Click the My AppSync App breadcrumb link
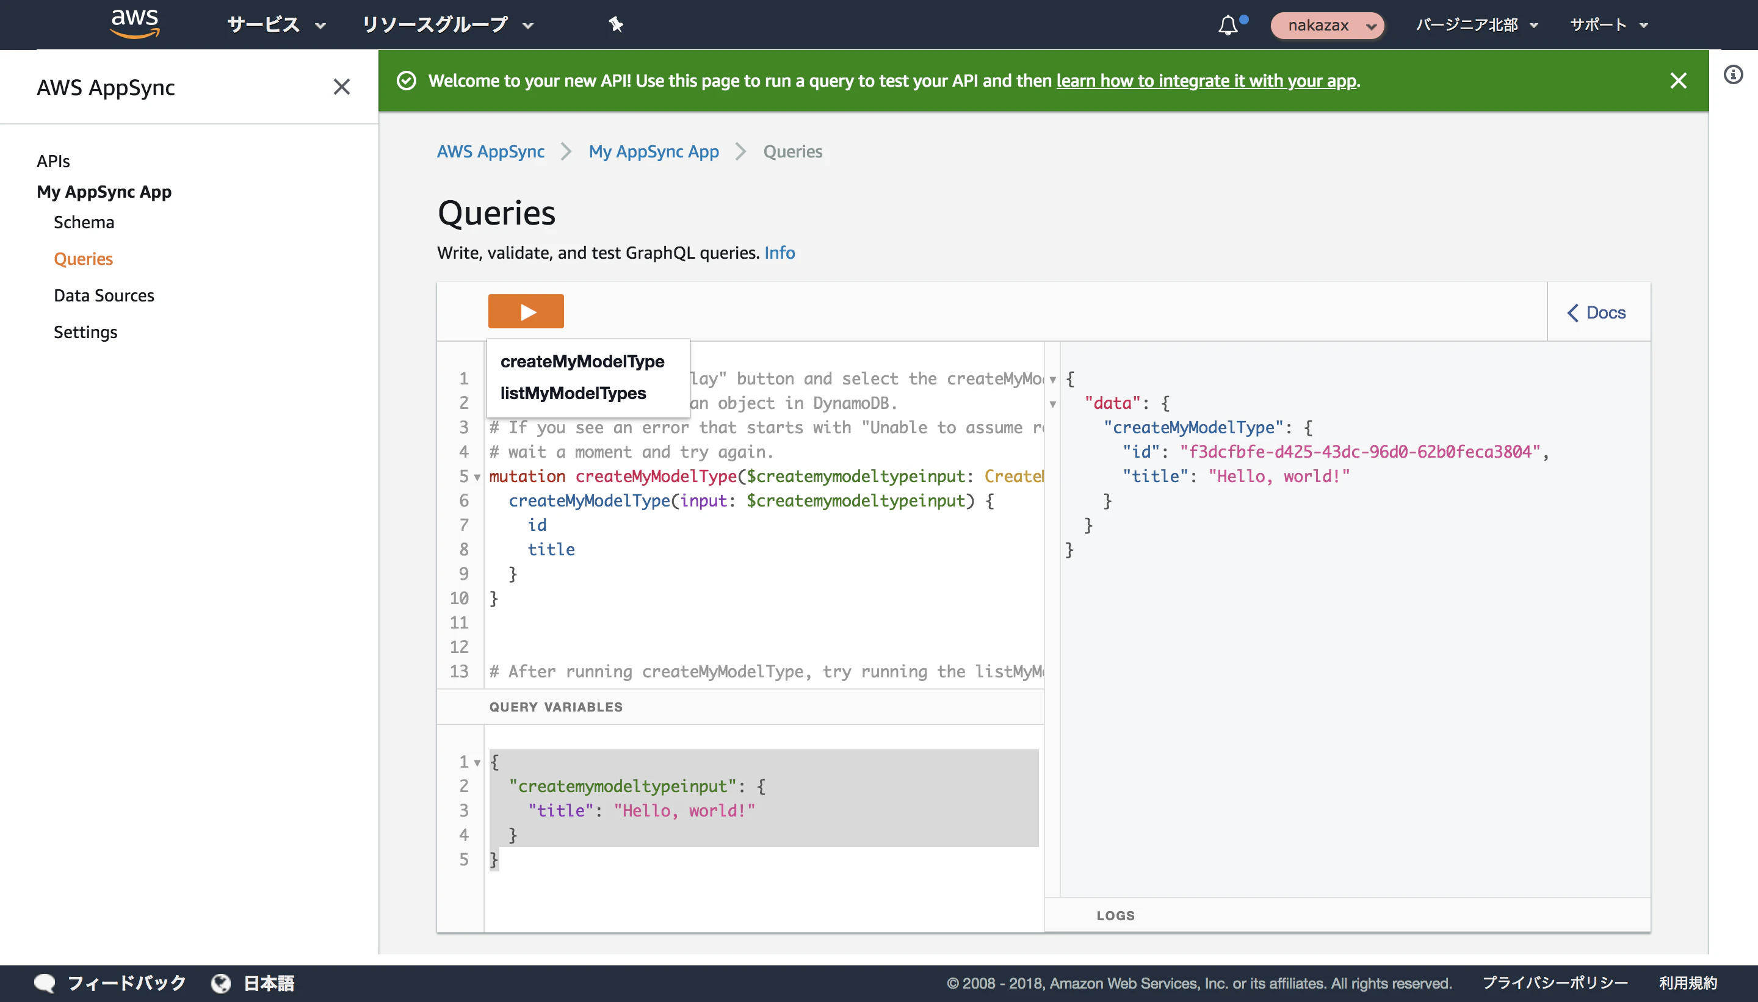 point(654,151)
